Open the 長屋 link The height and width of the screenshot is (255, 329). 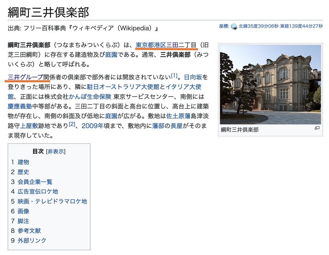177,126
